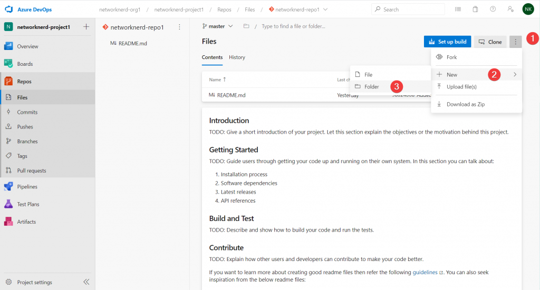This screenshot has width=540, height=290.
Task: Switch to the History tab
Action: tap(237, 57)
